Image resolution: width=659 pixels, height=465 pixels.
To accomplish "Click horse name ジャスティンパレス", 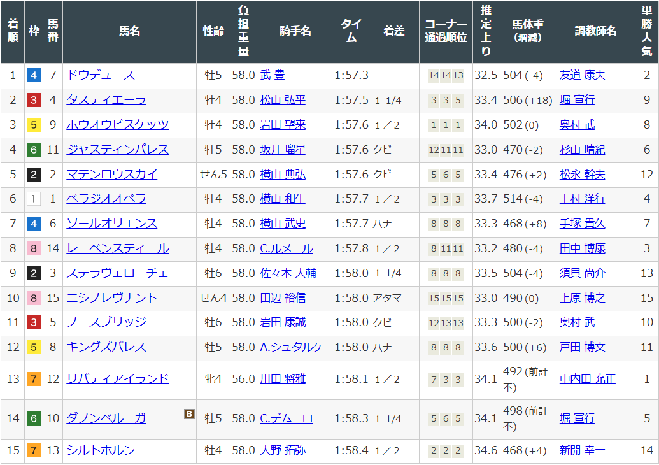I will point(117,150).
